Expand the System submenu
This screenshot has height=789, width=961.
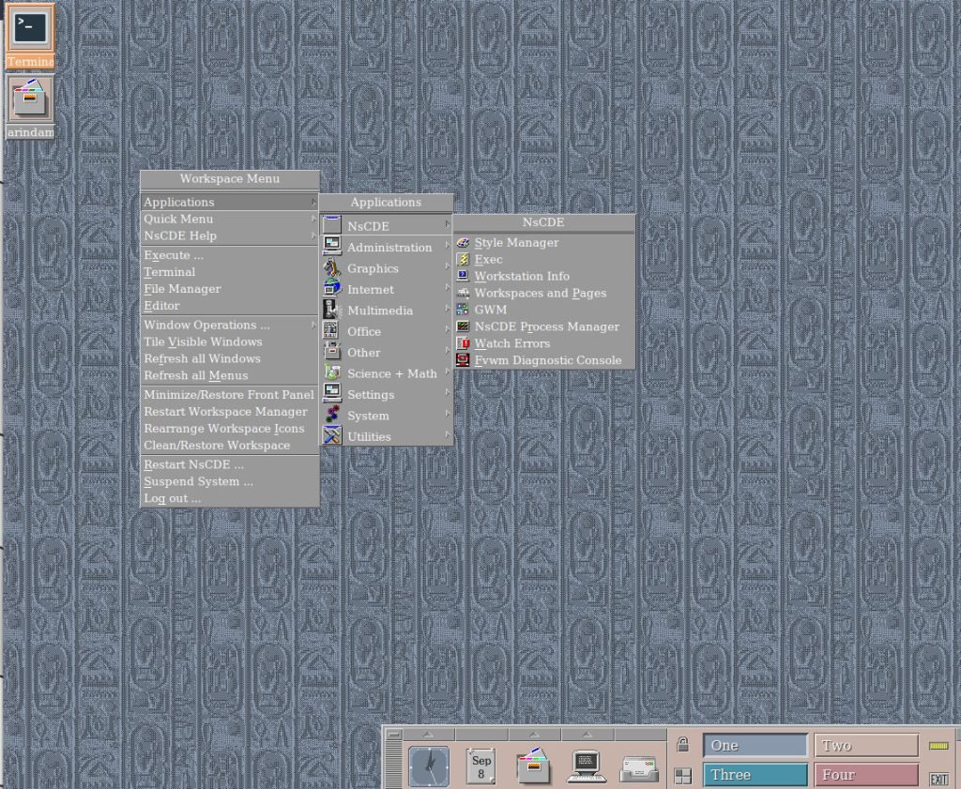[386, 416]
